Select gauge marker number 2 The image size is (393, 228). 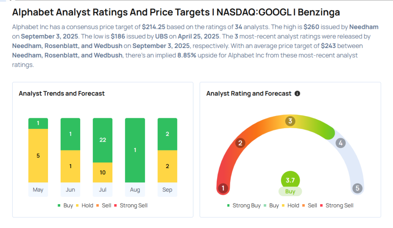(x=240, y=143)
